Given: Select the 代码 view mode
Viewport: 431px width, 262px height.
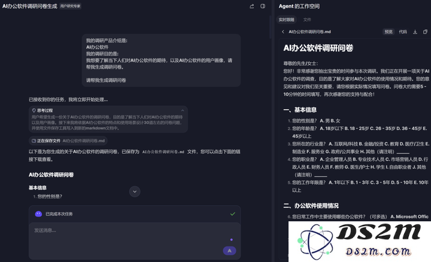Looking at the screenshot, I should click(x=403, y=32).
